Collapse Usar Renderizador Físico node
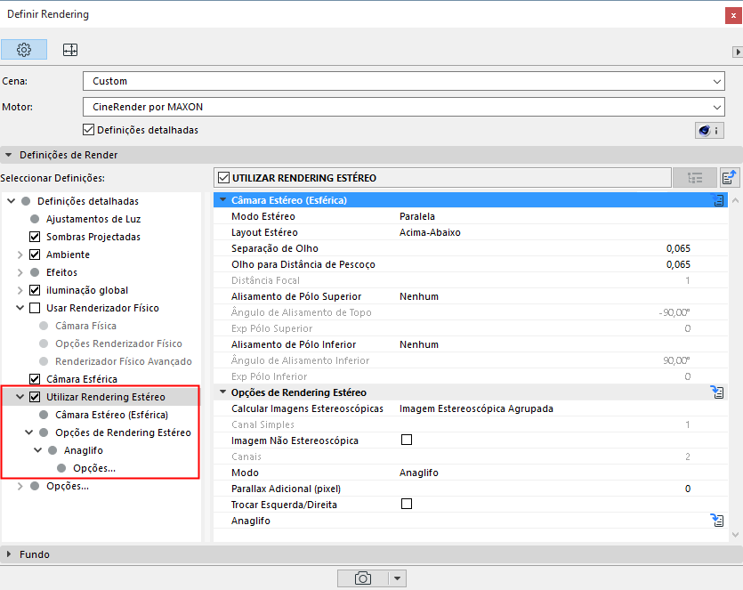The height and width of the screenshot is (590, 743). pyautogui.click(x=20, y=308)
